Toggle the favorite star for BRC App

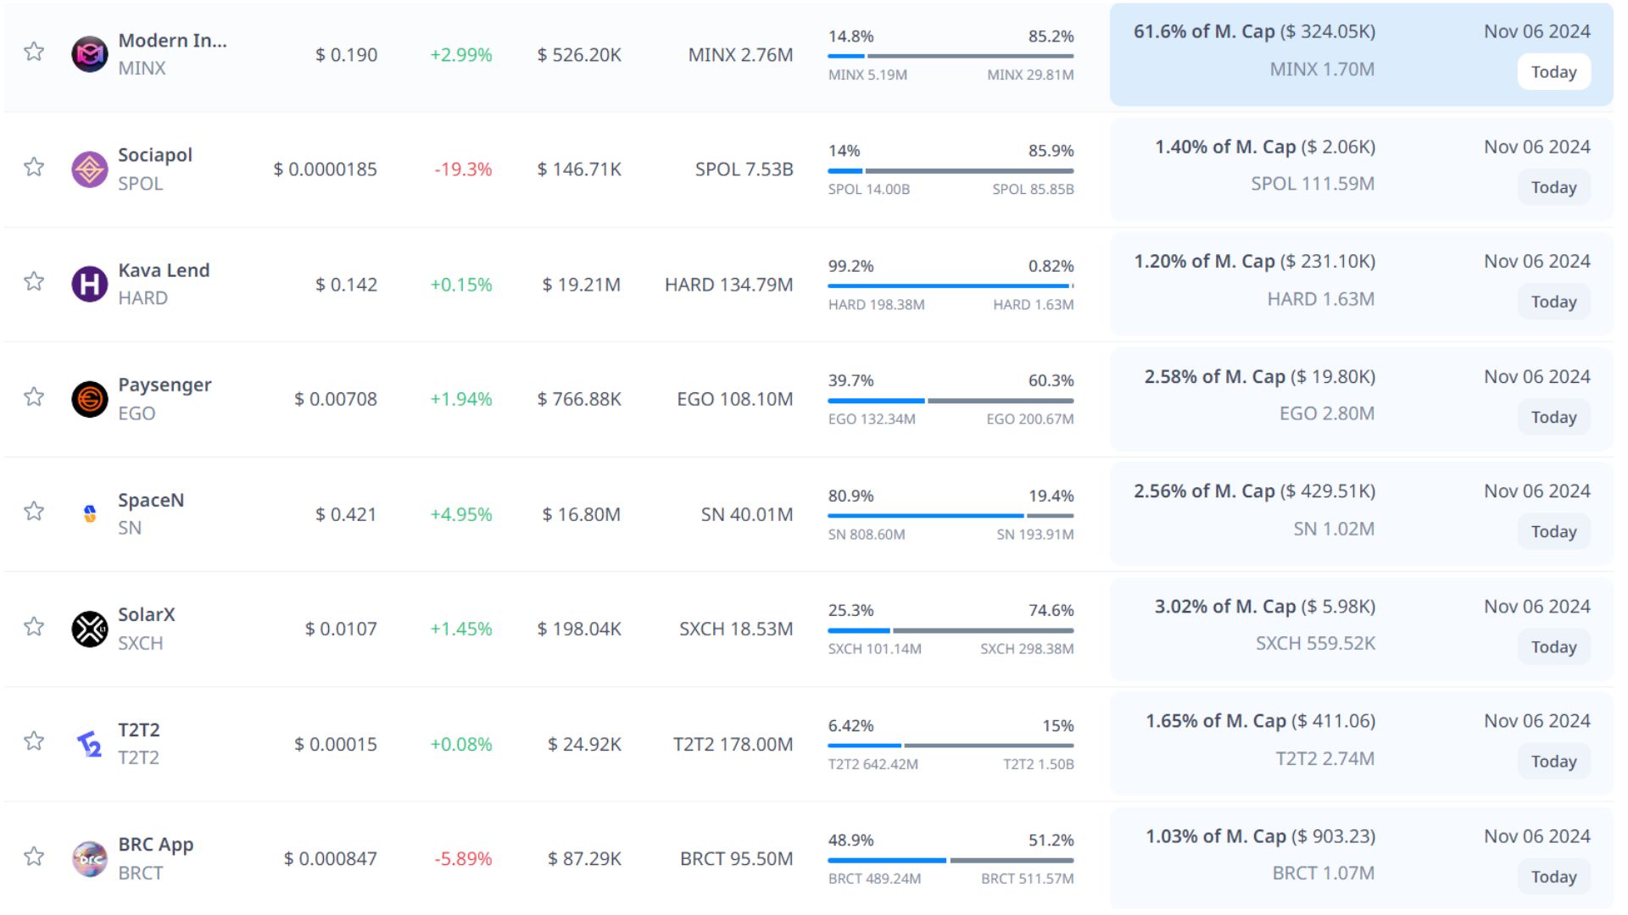tap(34, 856)
